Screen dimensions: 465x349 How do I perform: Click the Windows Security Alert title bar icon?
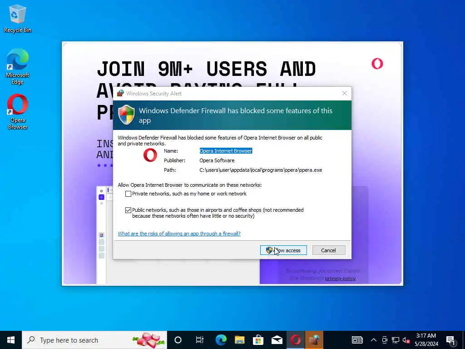(x=120, y=93)
